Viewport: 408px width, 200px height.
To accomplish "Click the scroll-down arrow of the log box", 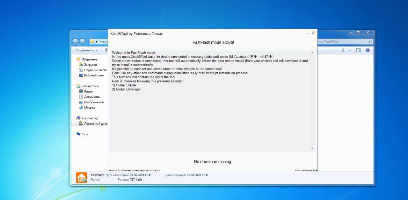I will (x=312, y=149).
